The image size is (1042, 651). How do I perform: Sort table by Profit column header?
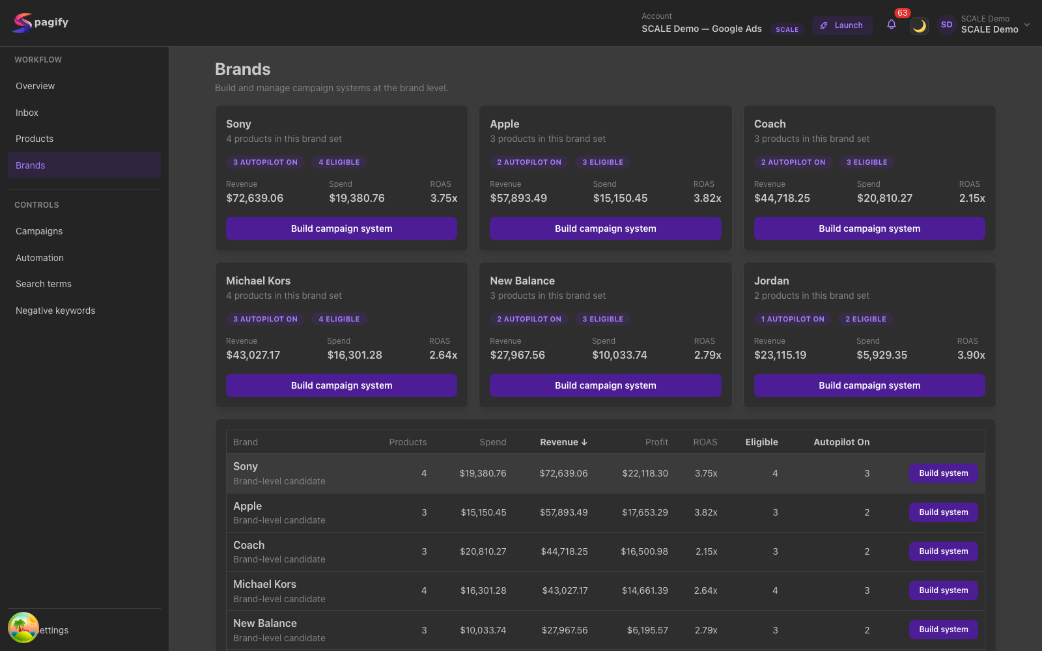[656, 442]
